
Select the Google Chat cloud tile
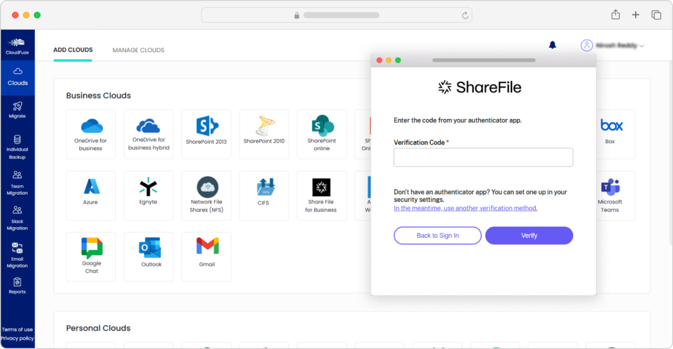coord(90,256)
